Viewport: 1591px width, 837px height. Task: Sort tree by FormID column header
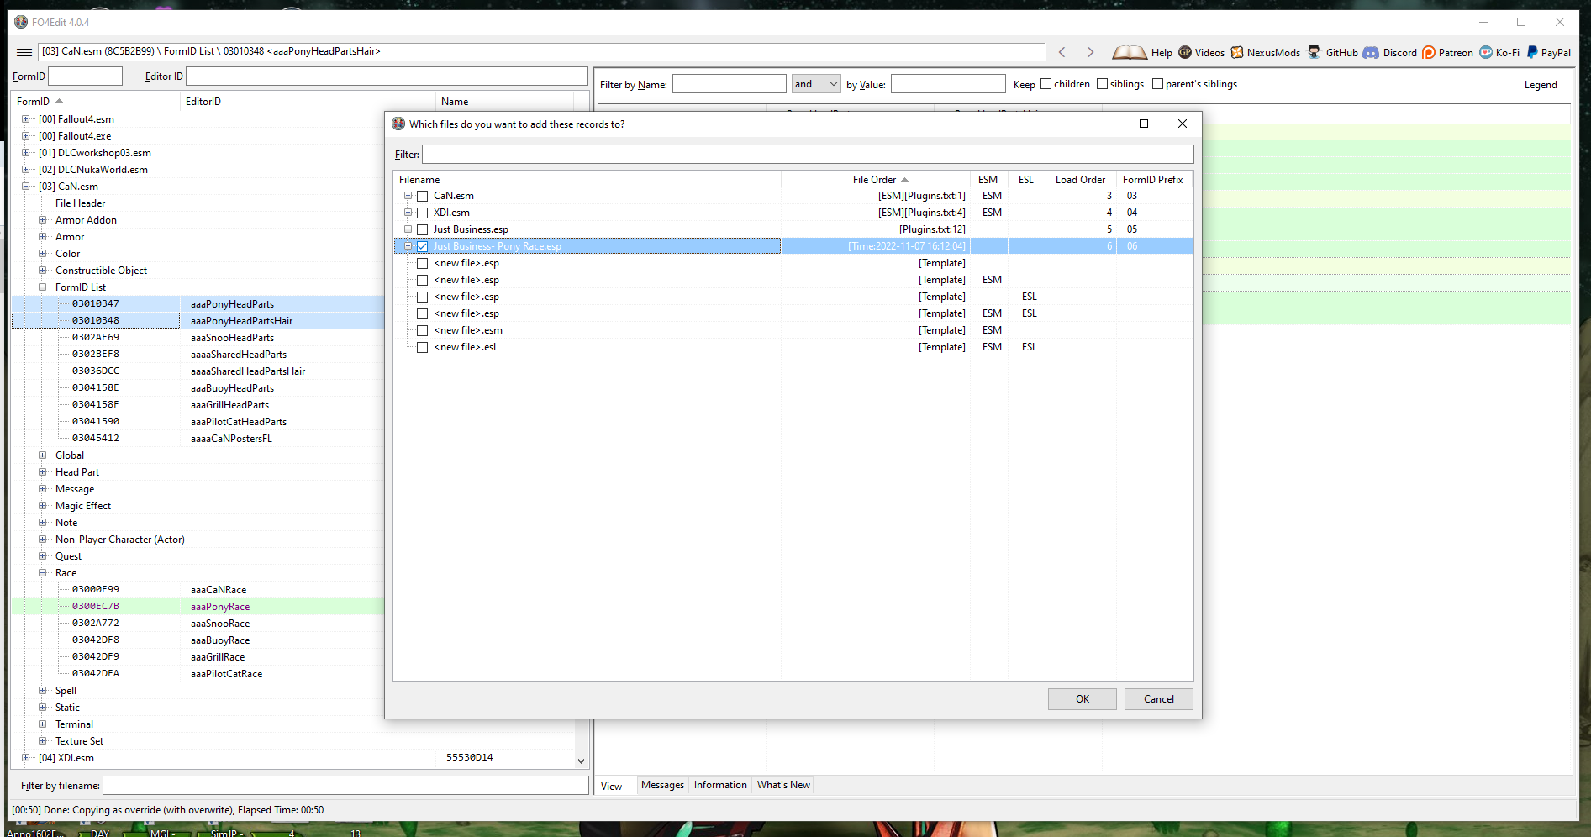95,102
